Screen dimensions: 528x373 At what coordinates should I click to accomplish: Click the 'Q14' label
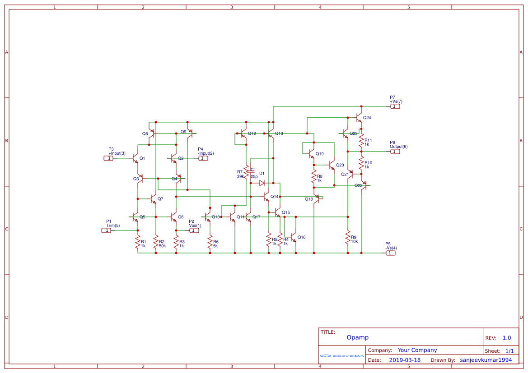[x=275, y=197]
